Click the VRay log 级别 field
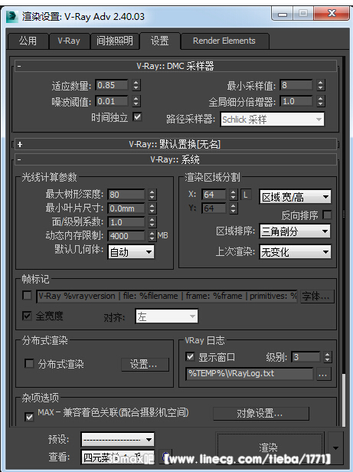Viewport: 353px width, 472px height. (x=306, y=357)
